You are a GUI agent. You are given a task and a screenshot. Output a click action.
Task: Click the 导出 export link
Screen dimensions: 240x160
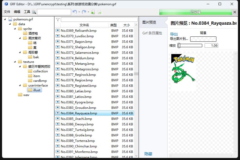pyautogui.click(x=174, y=34)
